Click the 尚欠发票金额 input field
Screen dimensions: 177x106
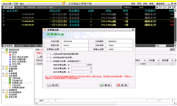click(82, 72)
